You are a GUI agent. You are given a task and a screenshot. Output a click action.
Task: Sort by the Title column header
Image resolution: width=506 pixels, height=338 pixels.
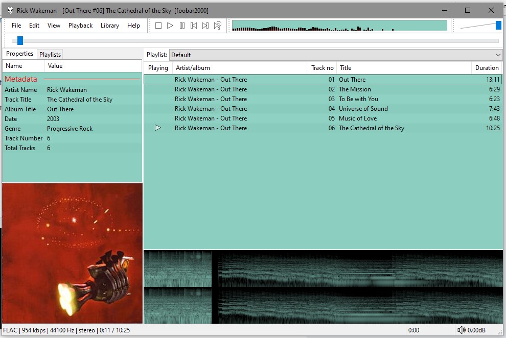pyautogui.click(x=404, y=68)
